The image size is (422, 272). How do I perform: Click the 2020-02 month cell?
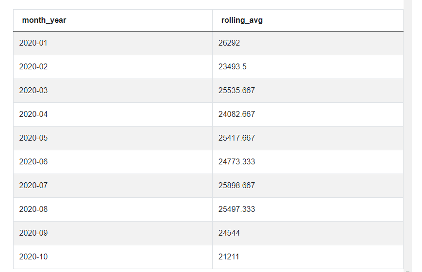pyautogui.click(x=34, y=66)
